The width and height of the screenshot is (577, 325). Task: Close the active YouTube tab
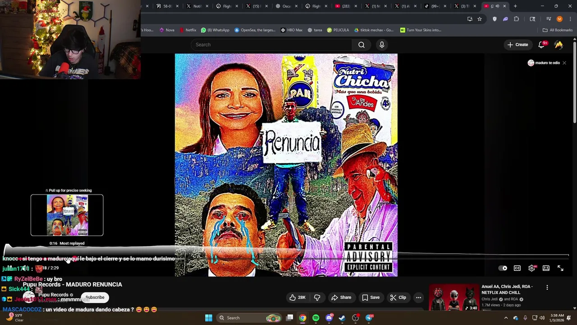click(x=504, y=6)
